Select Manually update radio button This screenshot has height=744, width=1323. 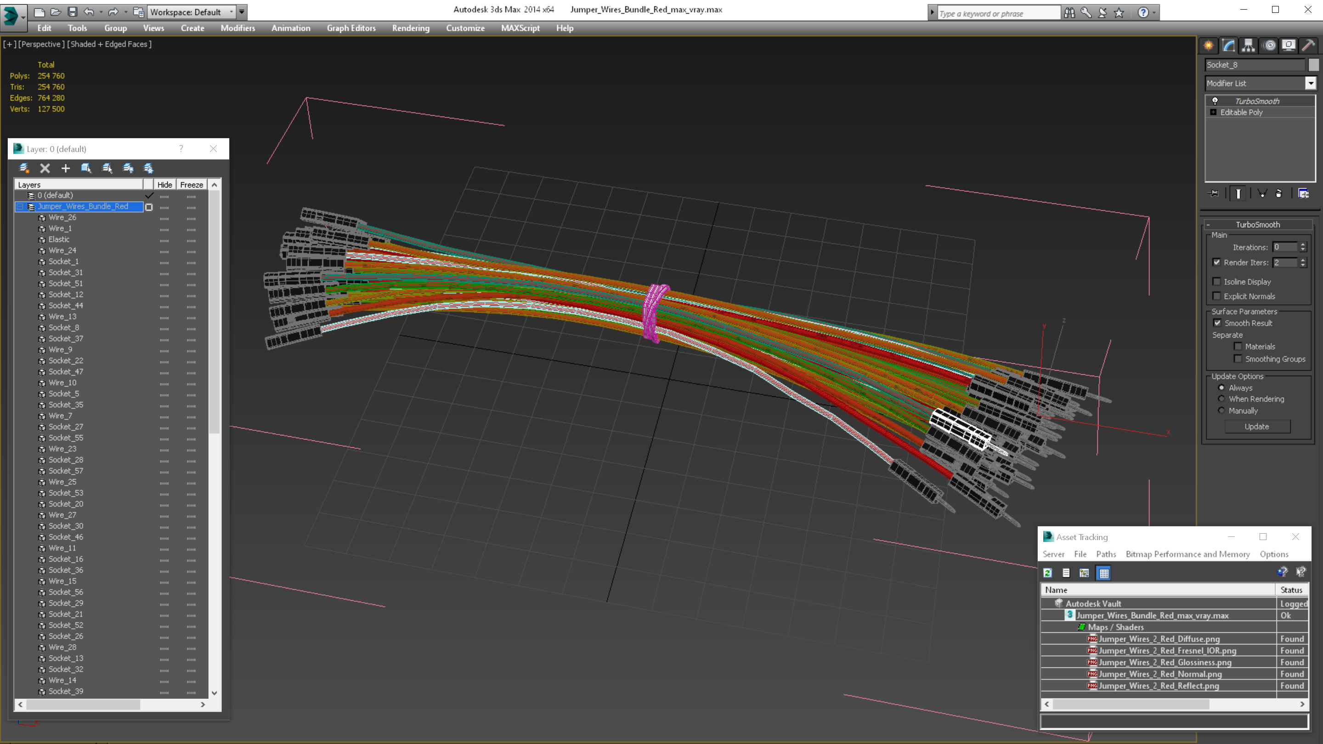point(1221,410)
